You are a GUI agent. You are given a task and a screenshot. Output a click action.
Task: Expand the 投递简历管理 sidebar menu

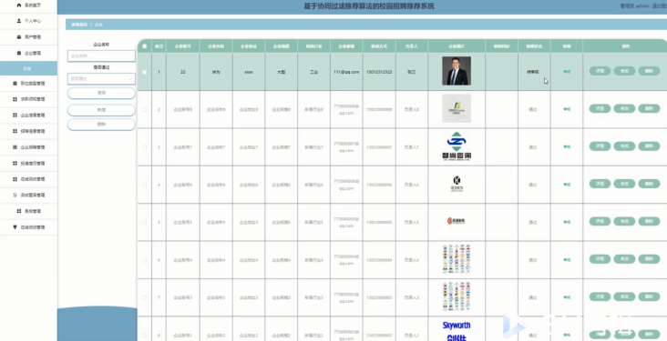tap(28, 164)
